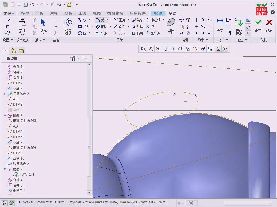
Task: Select 草绘 10 in the model tree
Action: 16,158
